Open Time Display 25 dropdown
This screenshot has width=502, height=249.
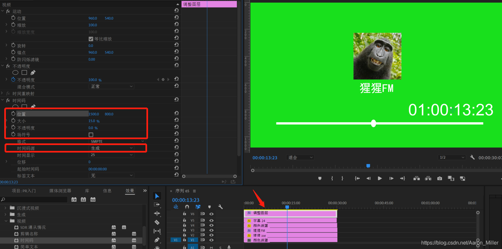[111, 155]
